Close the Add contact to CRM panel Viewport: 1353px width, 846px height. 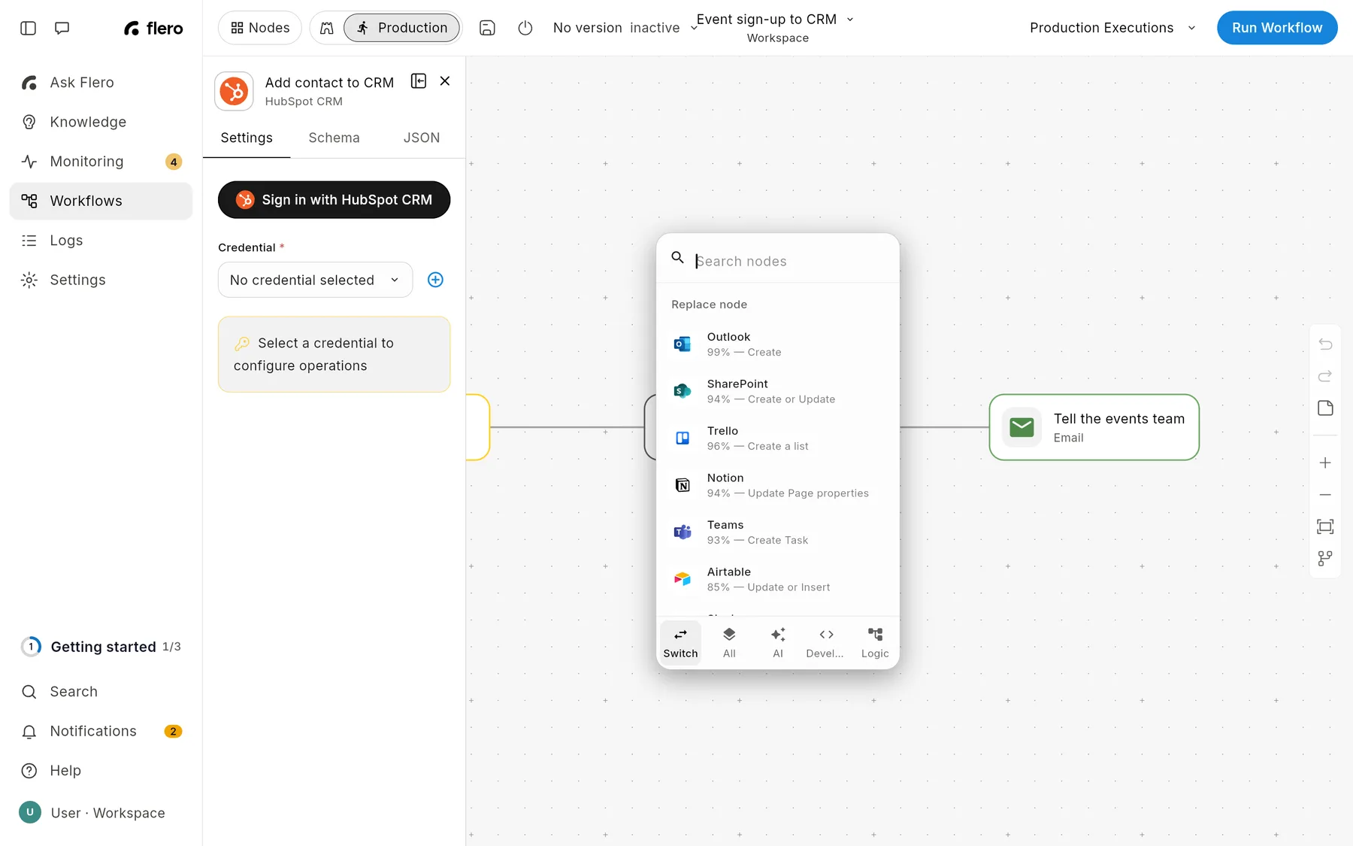(x=445, y=81)
